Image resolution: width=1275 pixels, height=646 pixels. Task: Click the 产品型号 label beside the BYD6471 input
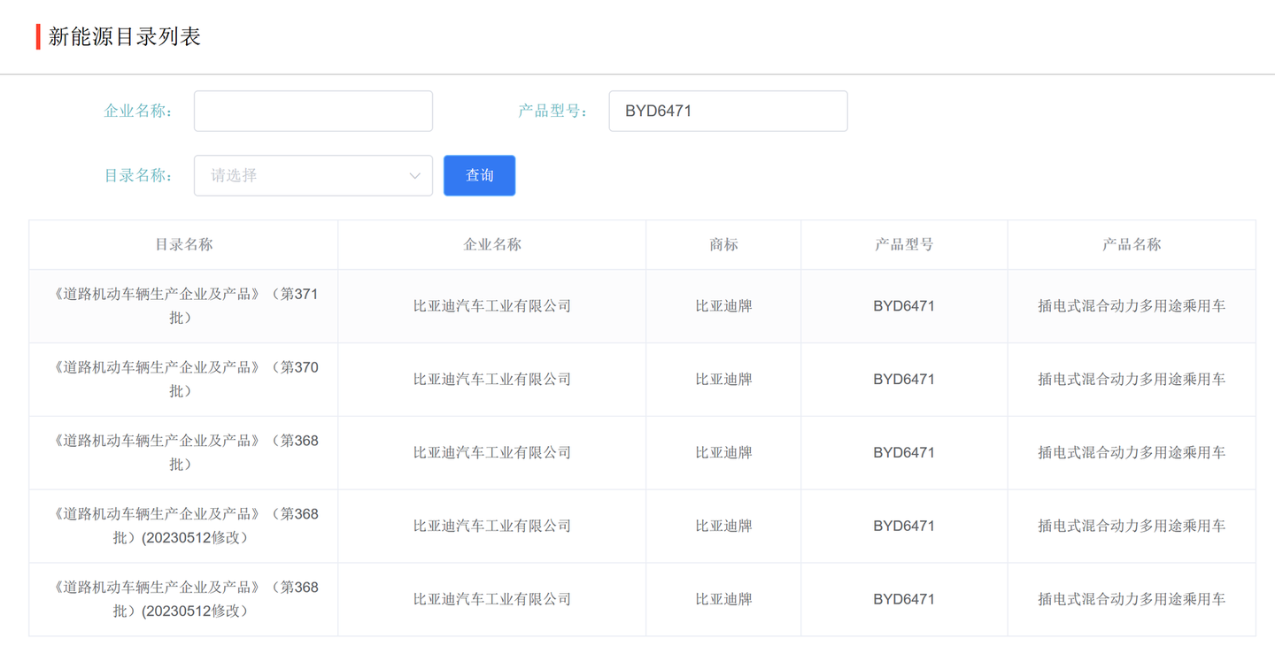click(552, 112)
